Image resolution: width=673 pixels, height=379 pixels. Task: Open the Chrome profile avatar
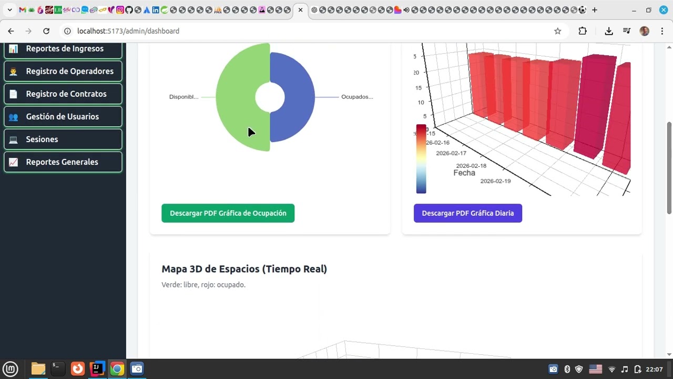click(645, 31)
